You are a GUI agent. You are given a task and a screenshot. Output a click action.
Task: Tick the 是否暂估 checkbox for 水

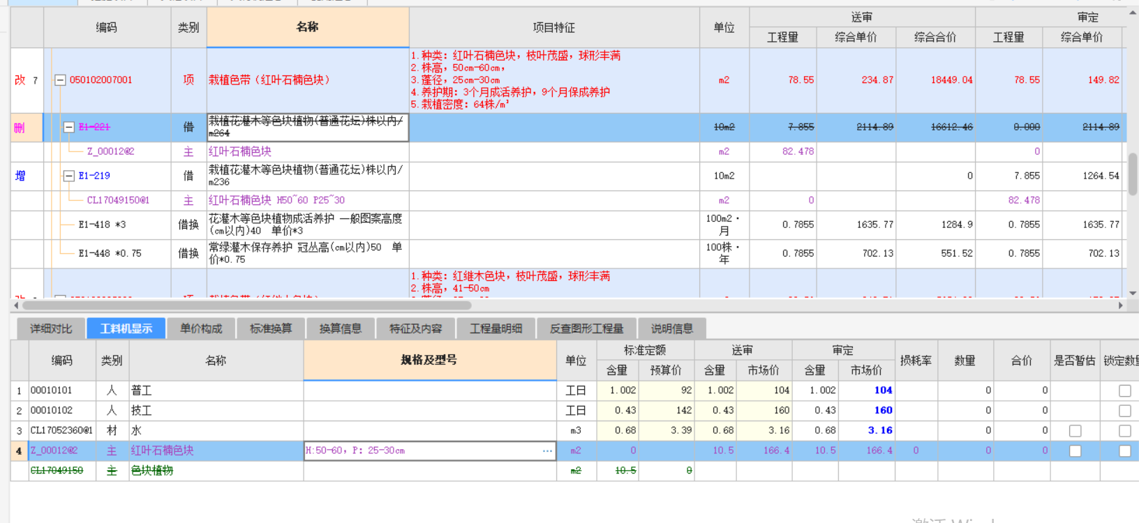pos(1075,431)
